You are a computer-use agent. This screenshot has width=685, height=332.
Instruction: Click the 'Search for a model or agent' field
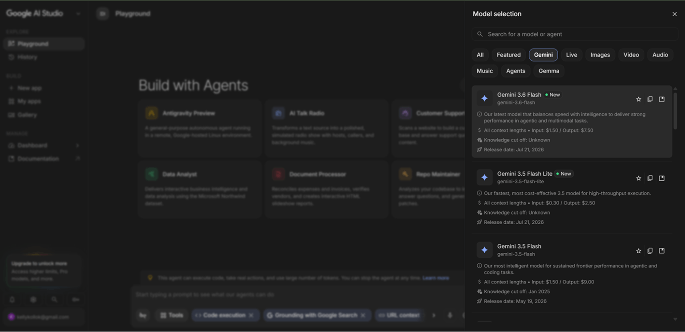click(x=575, y=34)
